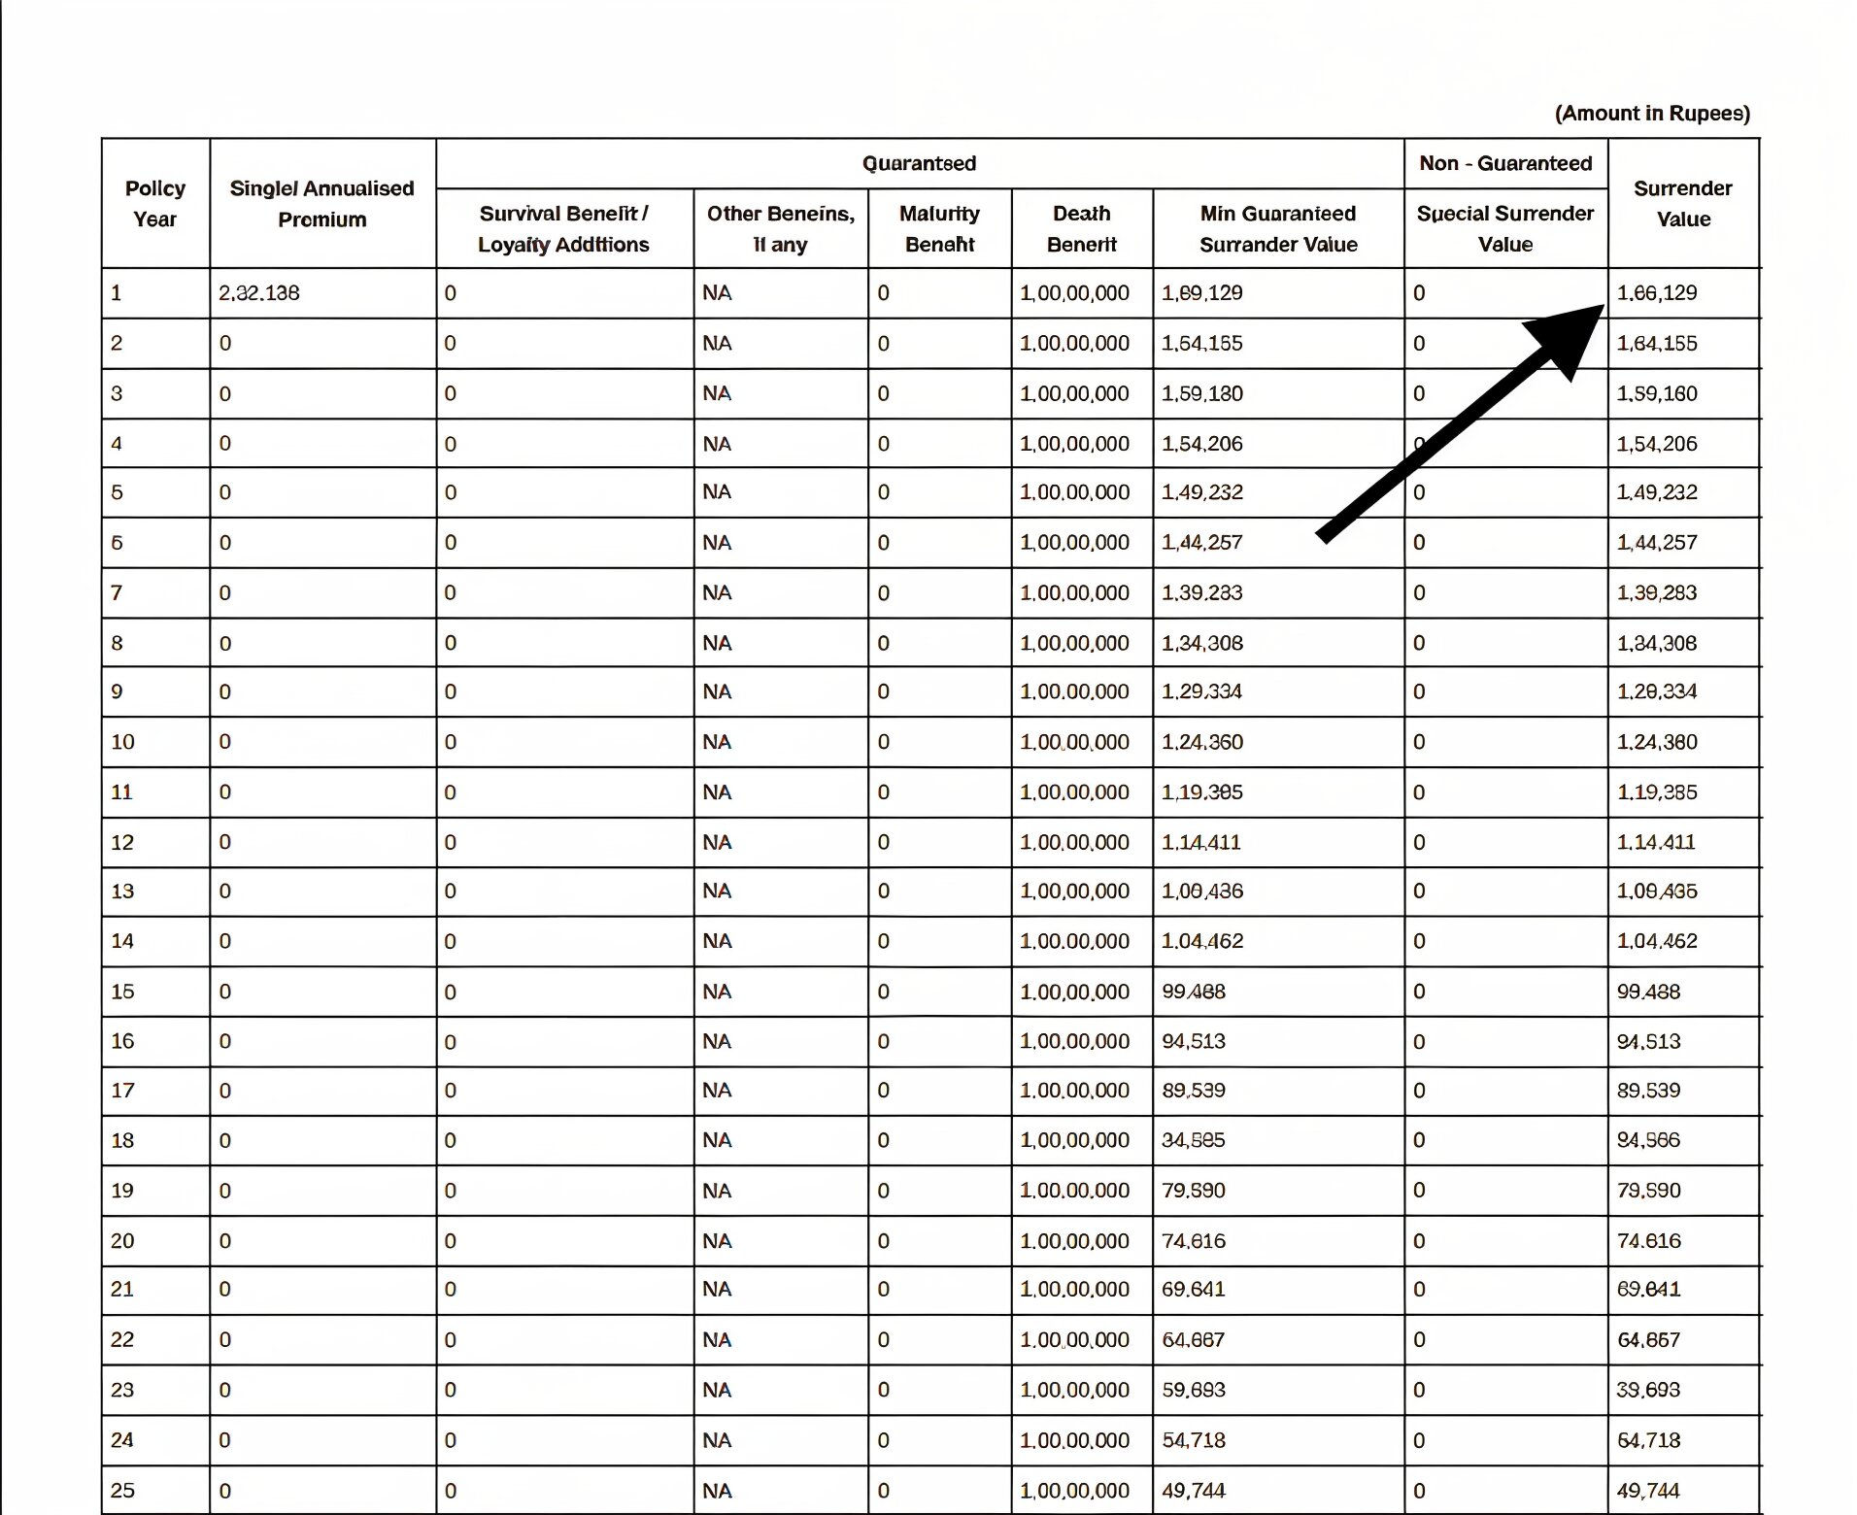Select the Survival Benefit / Loyalty Additions header
This screenshot has height=1515, width=1857.
pyautogui.click(x=563, y=229)
